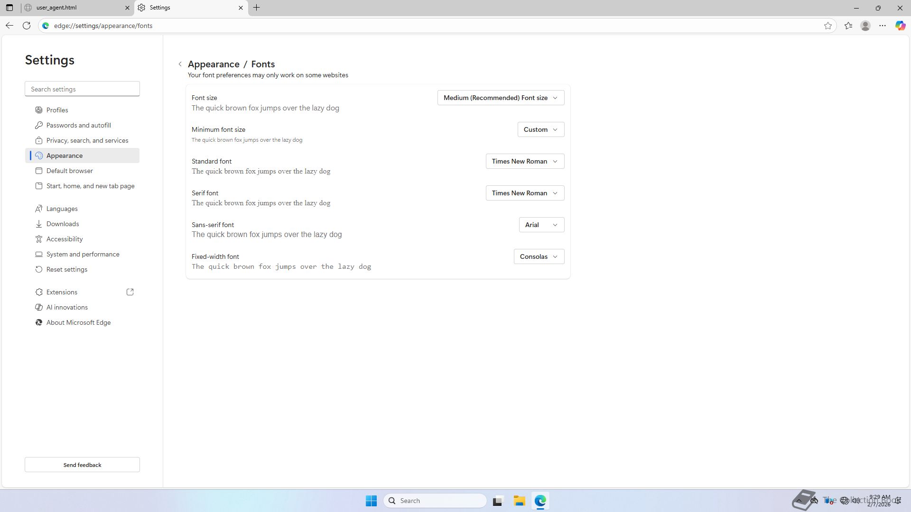This screenshot has height=512, width=911.
Task: Open File Explorer from the taskbar
Action: (x=519, y=501)
